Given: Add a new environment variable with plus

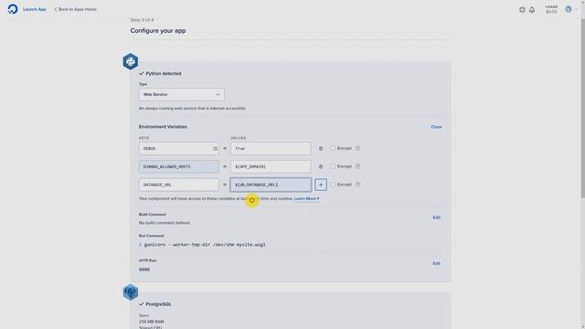Looking at the screenshot, I should click(x=321, y=185).
